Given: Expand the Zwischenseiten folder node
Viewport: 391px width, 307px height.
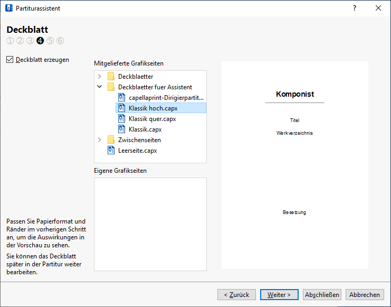Looking at the screenshot, I should coord(100,140).
